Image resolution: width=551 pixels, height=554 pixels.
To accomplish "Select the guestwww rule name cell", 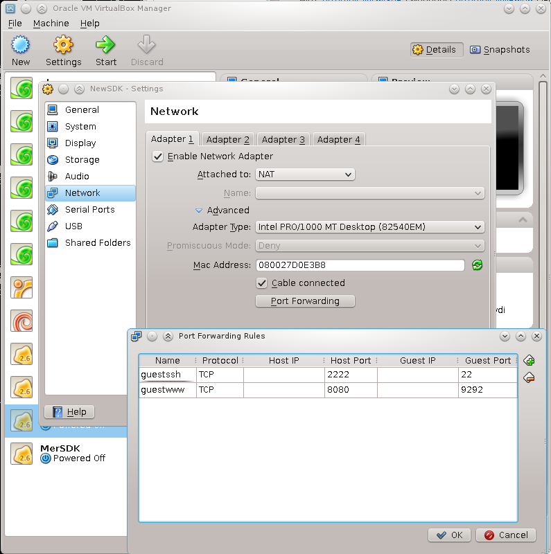I will pos(168,390).
